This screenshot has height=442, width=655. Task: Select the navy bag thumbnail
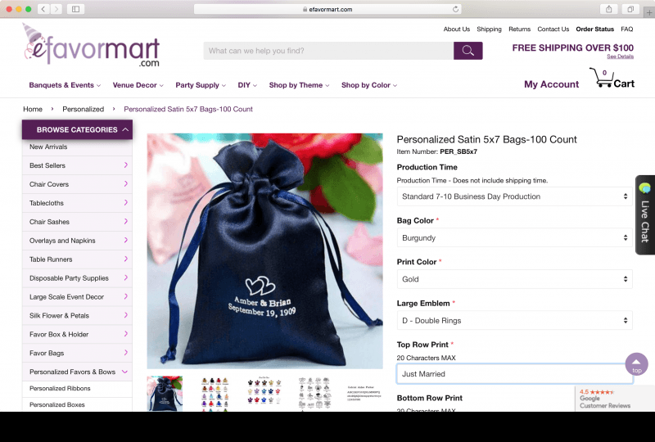click(x=165, y=394)
